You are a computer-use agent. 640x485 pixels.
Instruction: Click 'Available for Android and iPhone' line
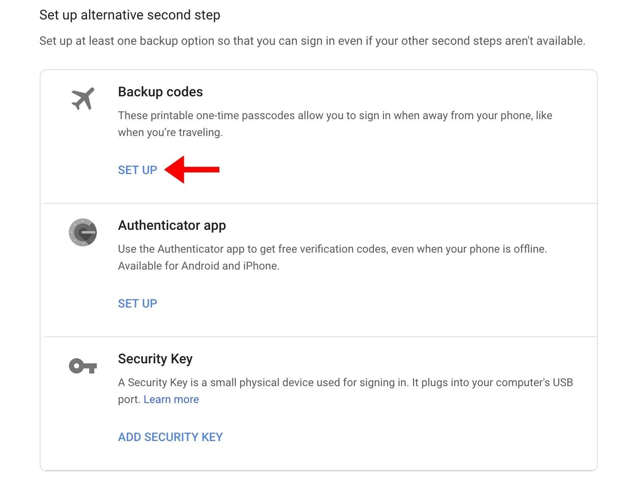click(199, 266)
